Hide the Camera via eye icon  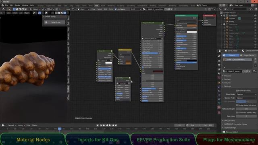tap(255, 19)
